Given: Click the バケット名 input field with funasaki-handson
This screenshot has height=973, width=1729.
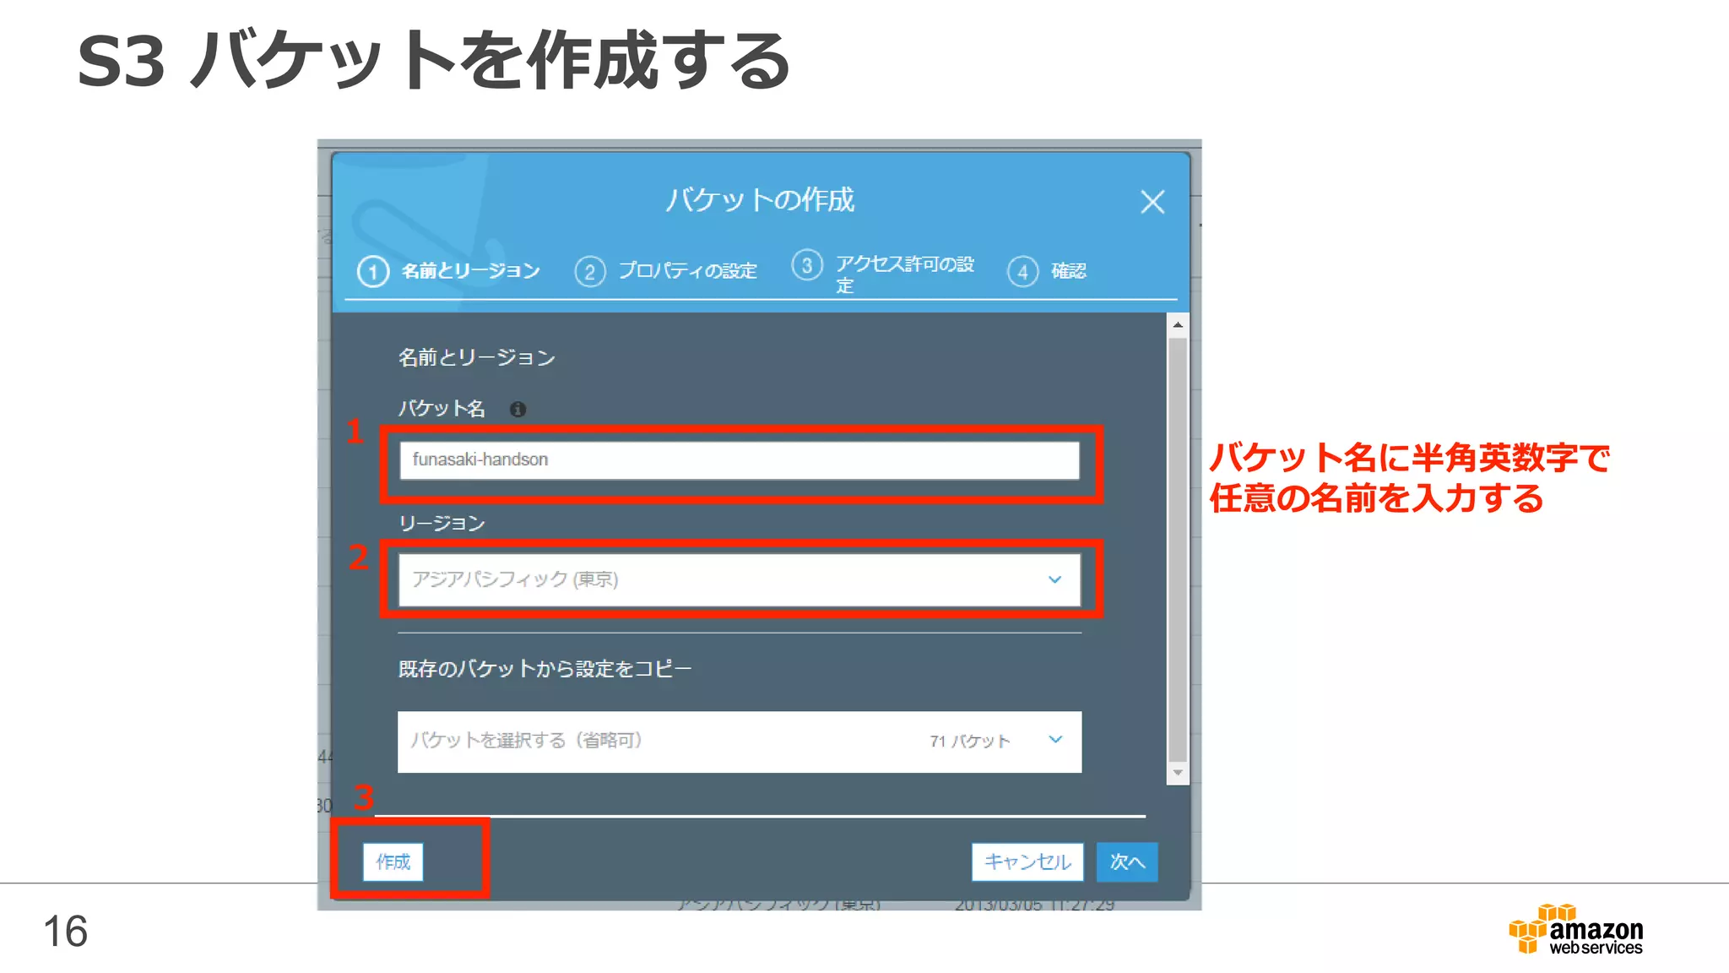Looking at the screenshot, I should click(x=740, y=460).
